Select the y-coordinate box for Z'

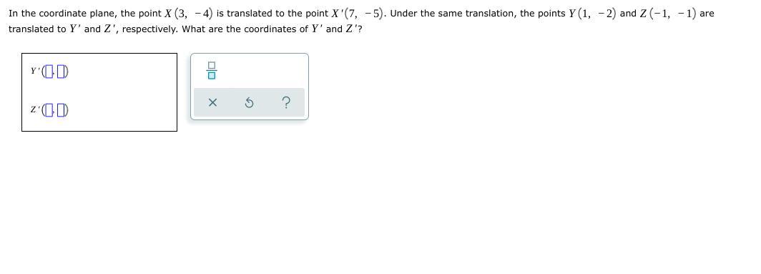60,112
